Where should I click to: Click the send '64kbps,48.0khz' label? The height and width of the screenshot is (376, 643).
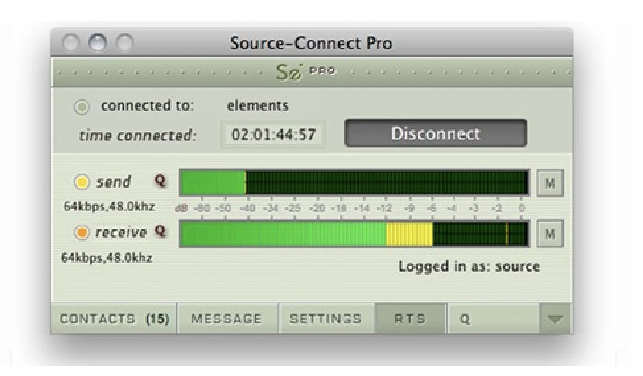(x=110, y=208)
